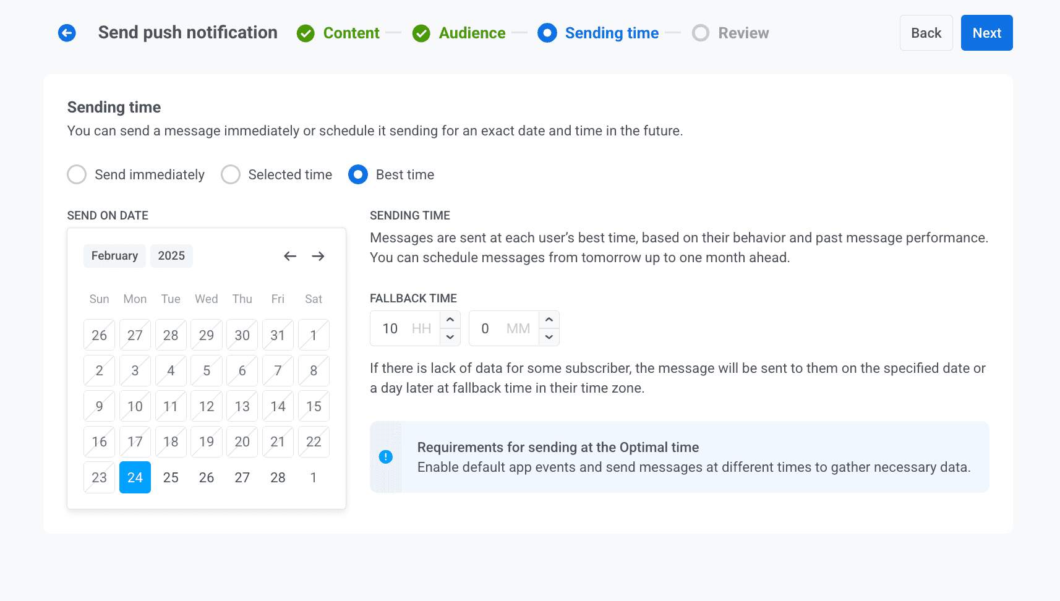Click the Sending time step label
Image resolution: width=1060 pixels, height=601 pixels.
click(x=612, y=33)
